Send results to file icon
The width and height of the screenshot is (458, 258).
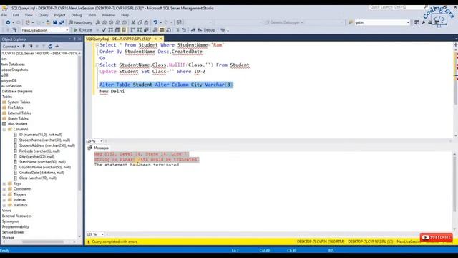coord(168,30)
